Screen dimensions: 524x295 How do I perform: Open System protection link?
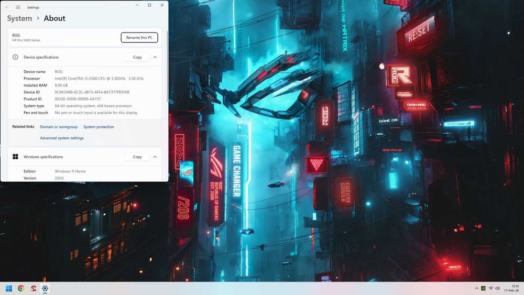tap(99, 127)
